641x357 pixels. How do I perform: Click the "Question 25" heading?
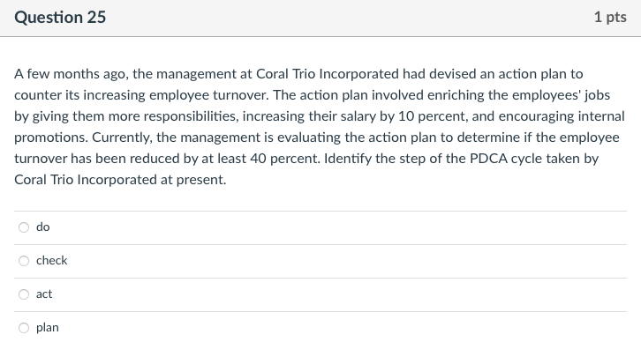pyautogui.click(x=60, y=17)
